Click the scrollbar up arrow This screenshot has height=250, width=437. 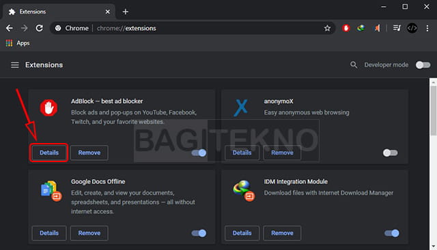434,82
